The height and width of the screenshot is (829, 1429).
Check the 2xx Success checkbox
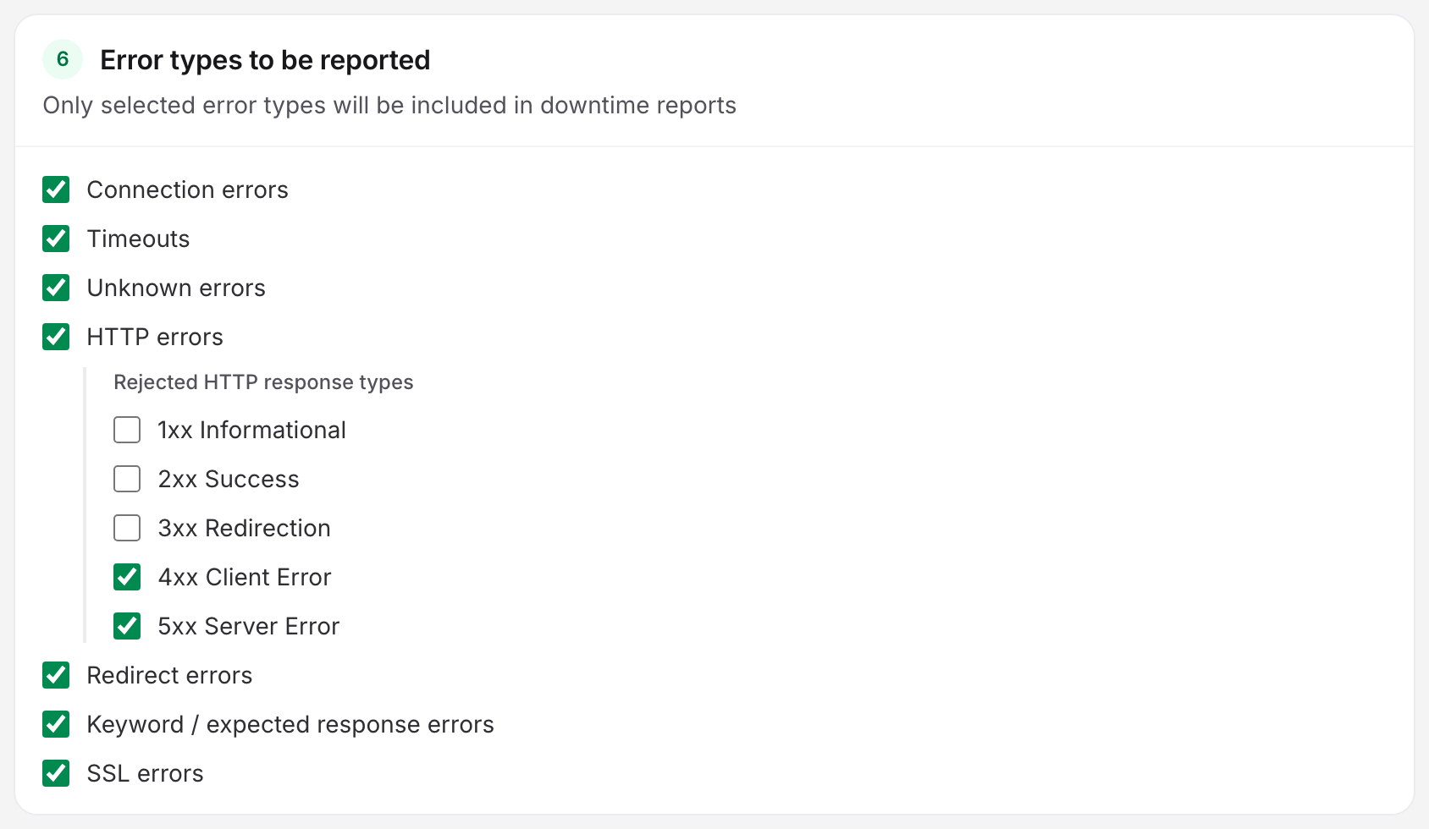(x=127, y=479)
